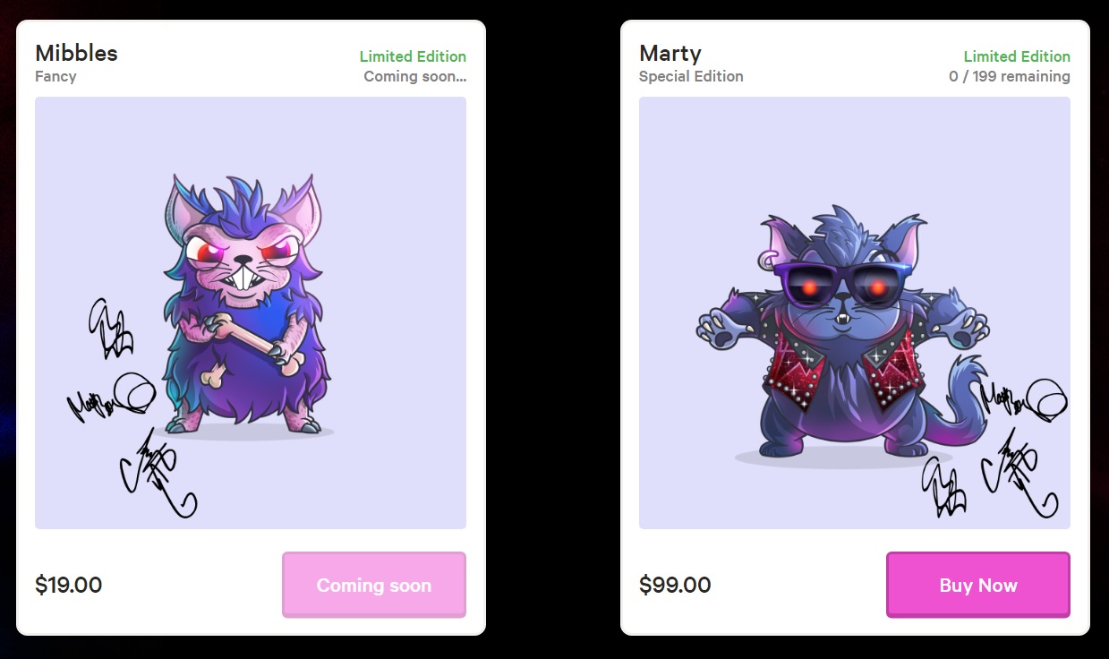Click the Special Edition subtitle under Marty
This screenshot has width=1109, height=659.
pyautogui.click(x=691, y=76)
